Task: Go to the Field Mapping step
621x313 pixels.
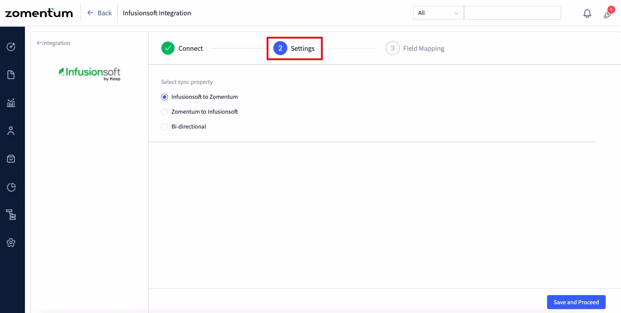Action: pos(415,48)
